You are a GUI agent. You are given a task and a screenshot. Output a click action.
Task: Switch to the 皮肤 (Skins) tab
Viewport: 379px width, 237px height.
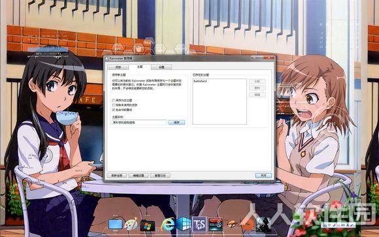[118, 67]
